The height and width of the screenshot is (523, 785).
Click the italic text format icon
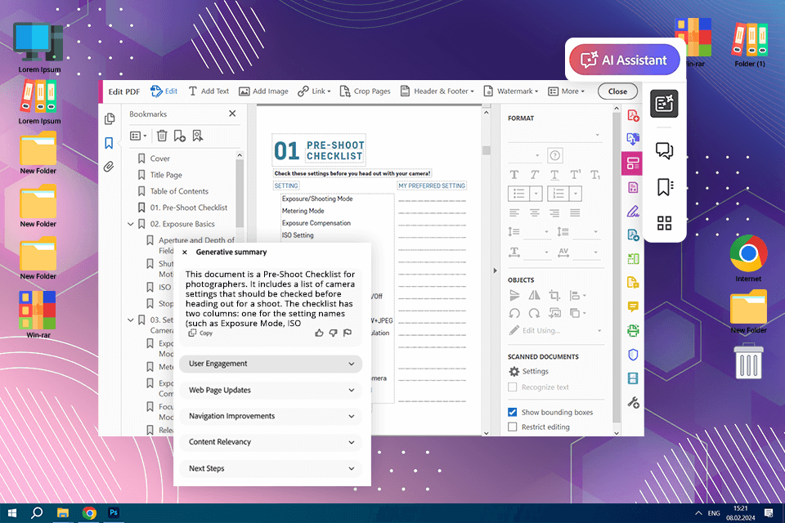pyautogui.click(x=535, y=175)
